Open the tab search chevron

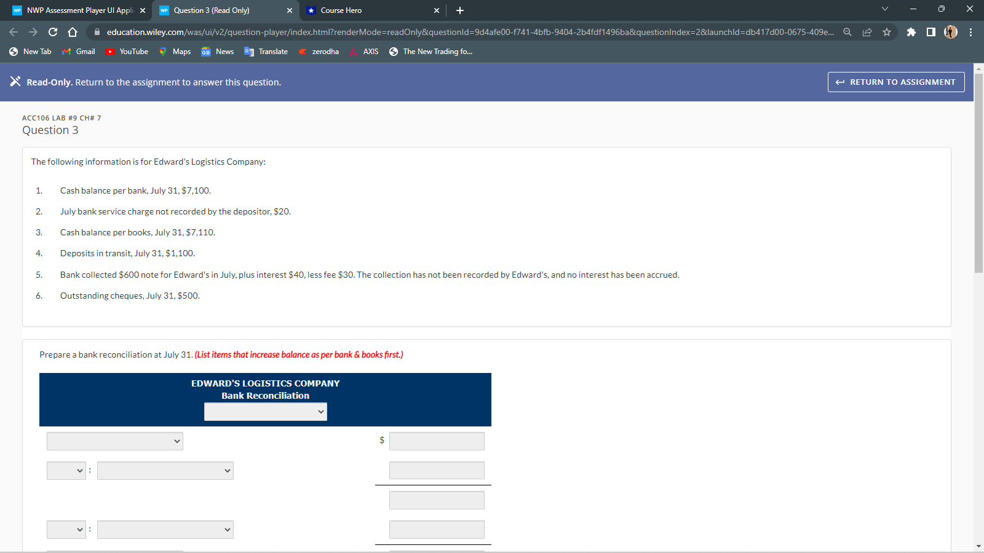click(884, 9)
